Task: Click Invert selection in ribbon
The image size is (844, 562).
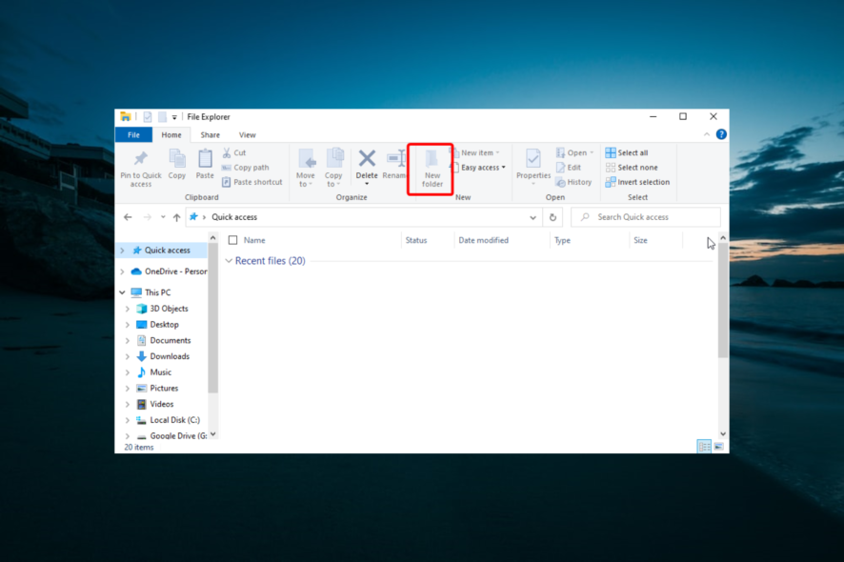Action: pyautogui.click(x=637, y=182)
